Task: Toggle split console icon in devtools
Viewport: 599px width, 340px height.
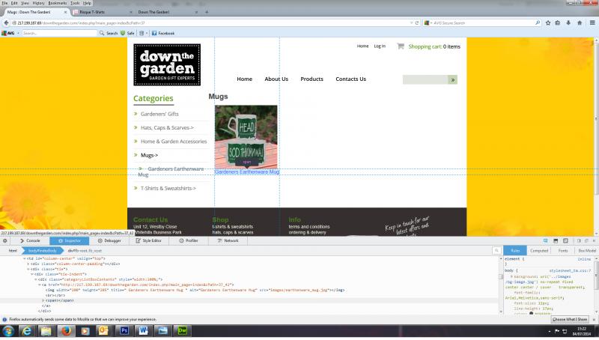Action: tap(556, 240)
